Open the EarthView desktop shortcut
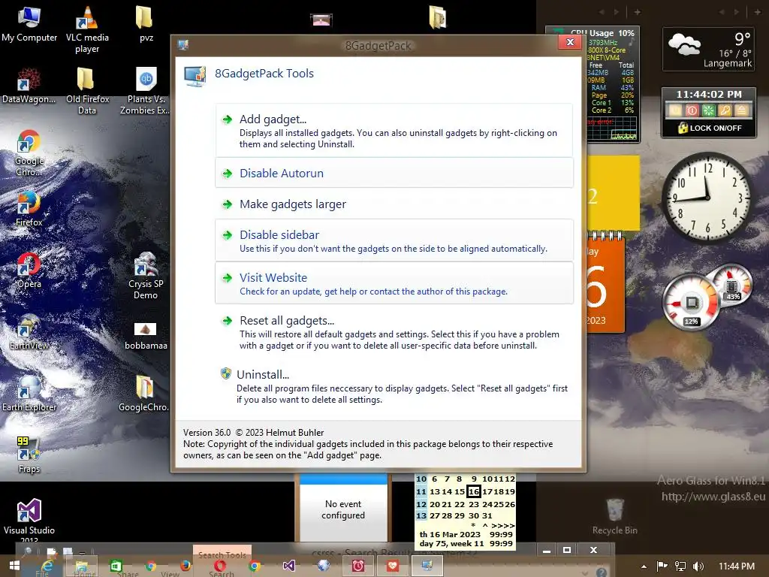This screenshot has width=769, height=577. [x=29, y=332]
